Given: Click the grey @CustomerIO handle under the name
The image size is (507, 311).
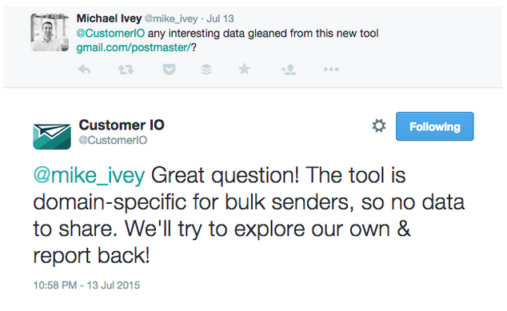Looking at the screenshot, I should (113, 140).
